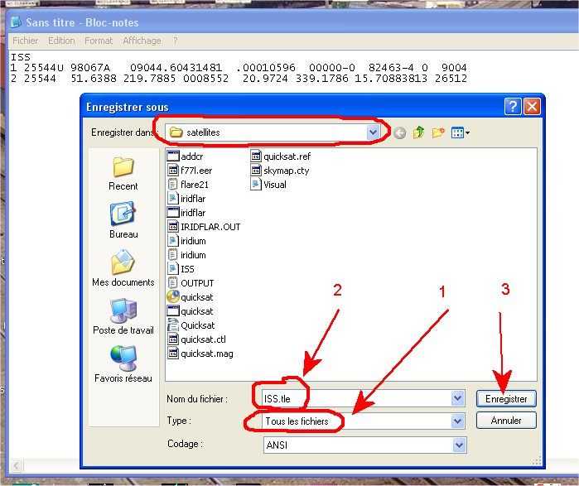Image resolution: width=579 pixels, height=486 pixels.
Task: Open the view menu icon
Action: [460, 132]
